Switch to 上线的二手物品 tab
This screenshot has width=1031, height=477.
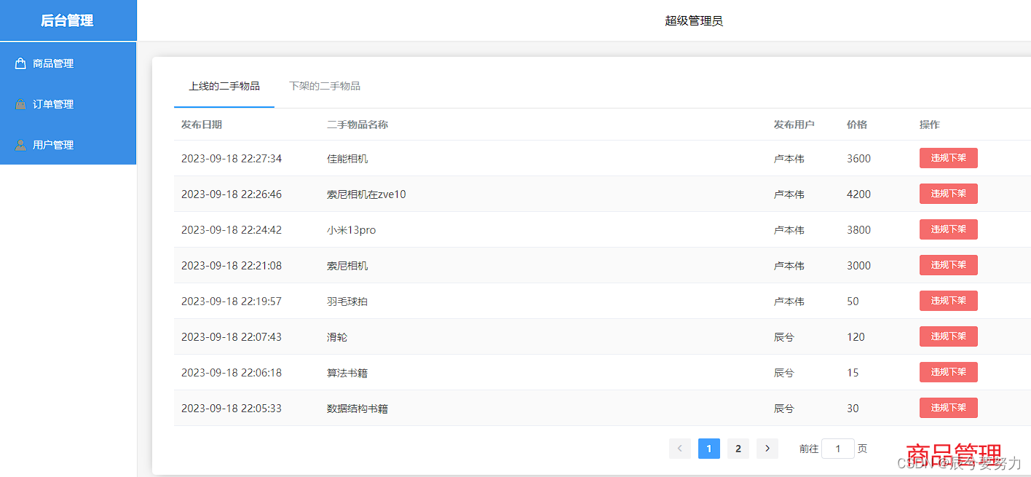tap(224, 86)
